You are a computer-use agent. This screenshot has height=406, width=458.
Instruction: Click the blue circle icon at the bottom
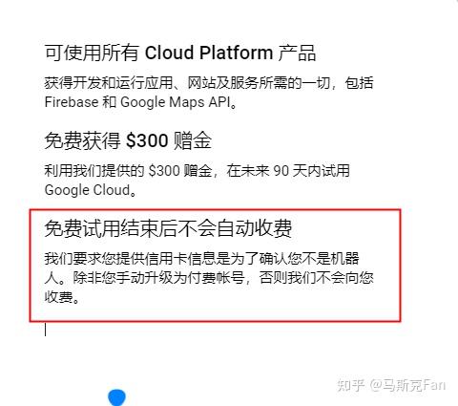[x=116, y=397]
